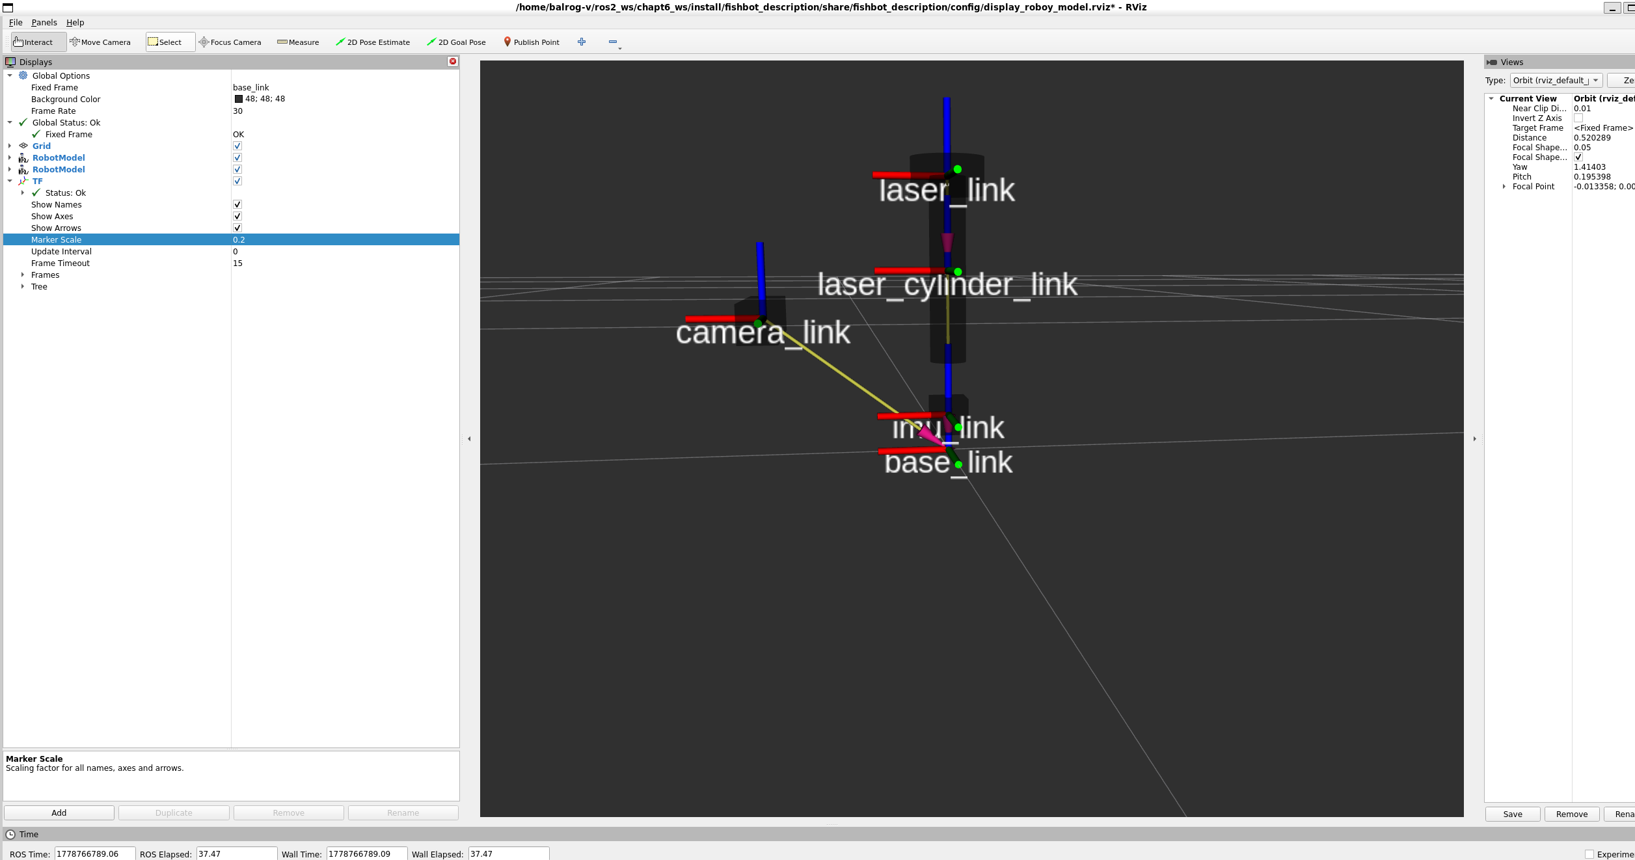The height and width of the screenshot is (860, 1635).
Task: Click the Wall Elapsed field
Action: pos(509,853)
